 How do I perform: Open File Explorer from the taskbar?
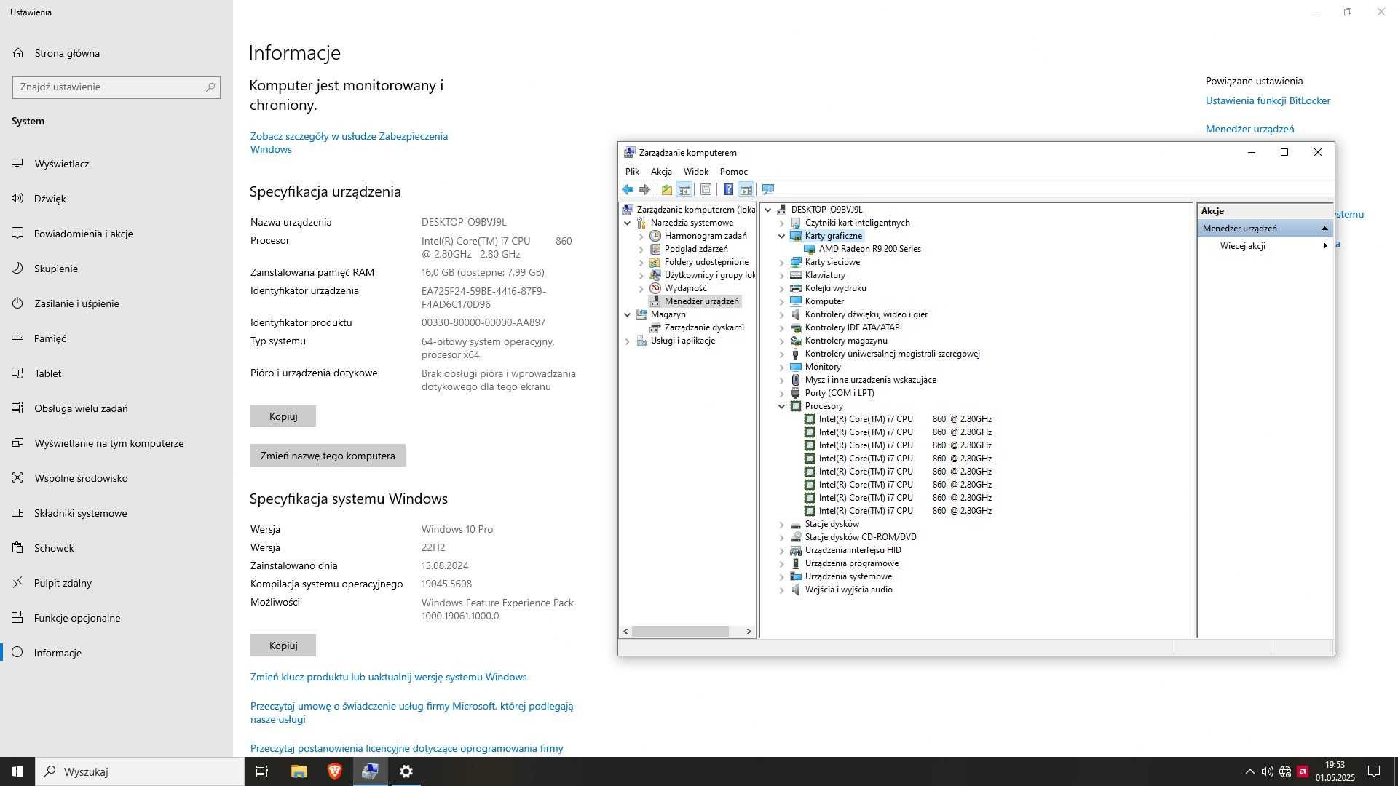[299, 771]
